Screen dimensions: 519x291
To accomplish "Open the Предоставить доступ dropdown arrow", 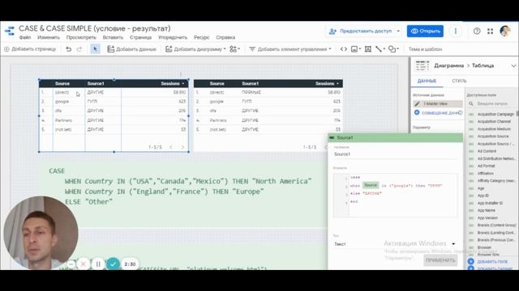I will [398, 31].
